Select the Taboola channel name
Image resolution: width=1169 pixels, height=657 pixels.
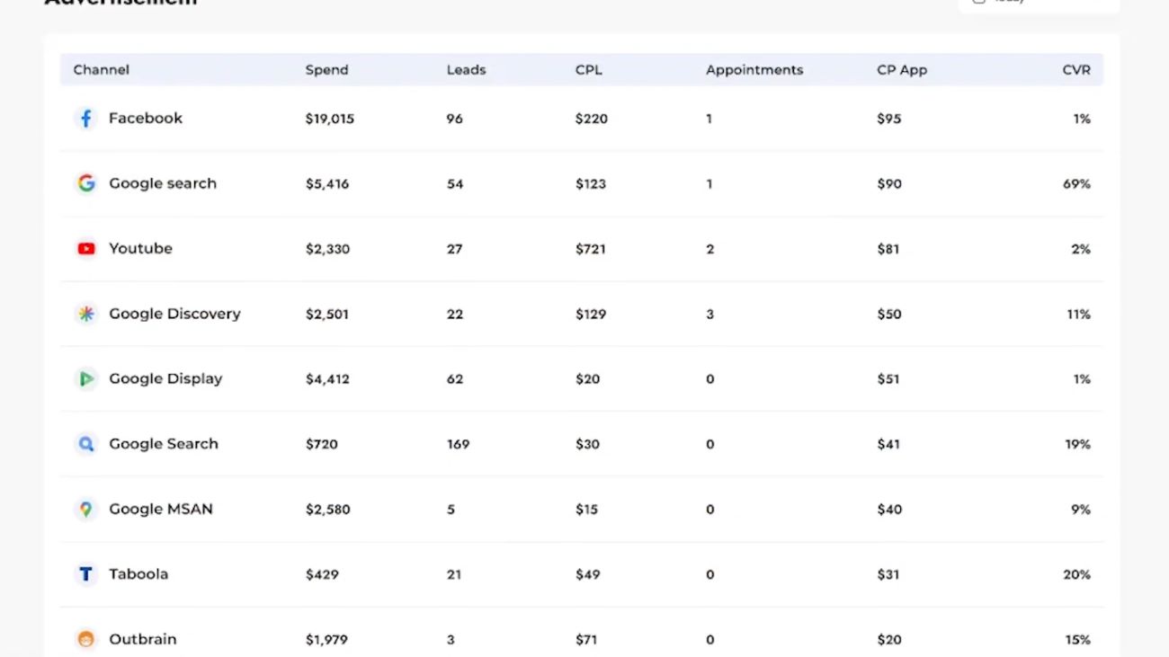[x=138, y=574]
